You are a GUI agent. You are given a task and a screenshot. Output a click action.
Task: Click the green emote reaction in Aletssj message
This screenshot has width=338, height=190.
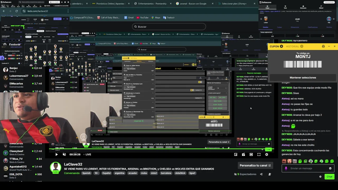click(293, 126)
